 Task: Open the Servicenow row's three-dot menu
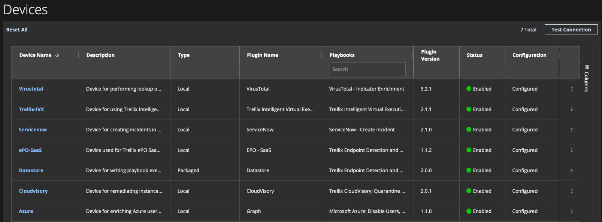[572, 130]
